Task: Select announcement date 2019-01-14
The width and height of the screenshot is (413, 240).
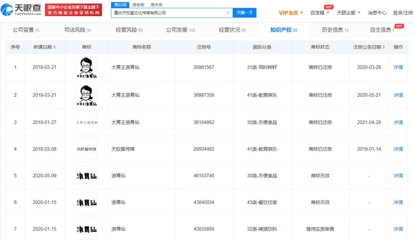Action: (x=369, y=149)
